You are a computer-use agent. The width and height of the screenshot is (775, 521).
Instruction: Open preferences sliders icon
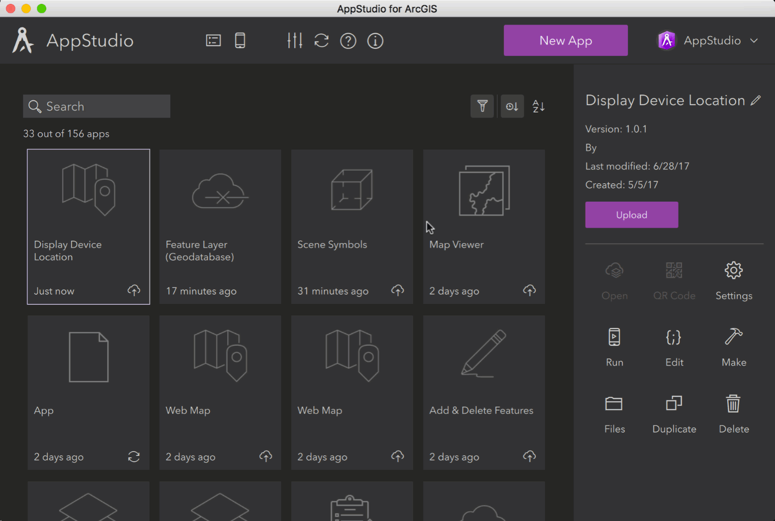point(295,41)
